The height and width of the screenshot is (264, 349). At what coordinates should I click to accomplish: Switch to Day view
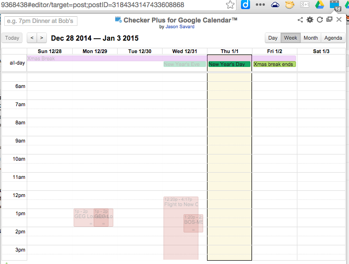(273, 38)
